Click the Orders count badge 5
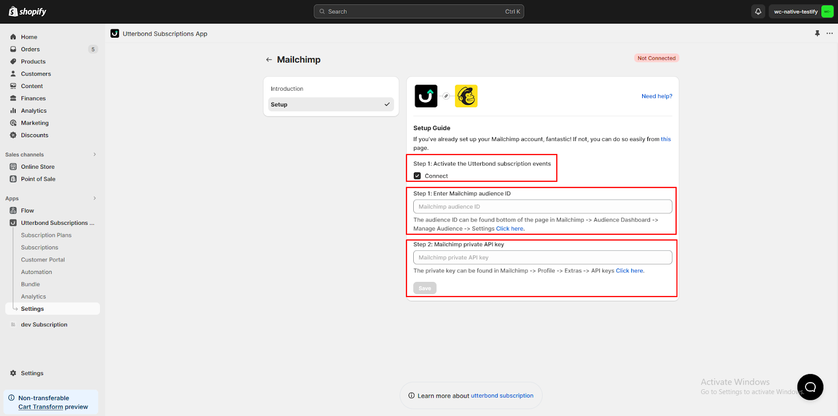This screenshot has height=416, width=838. point(93,49)
